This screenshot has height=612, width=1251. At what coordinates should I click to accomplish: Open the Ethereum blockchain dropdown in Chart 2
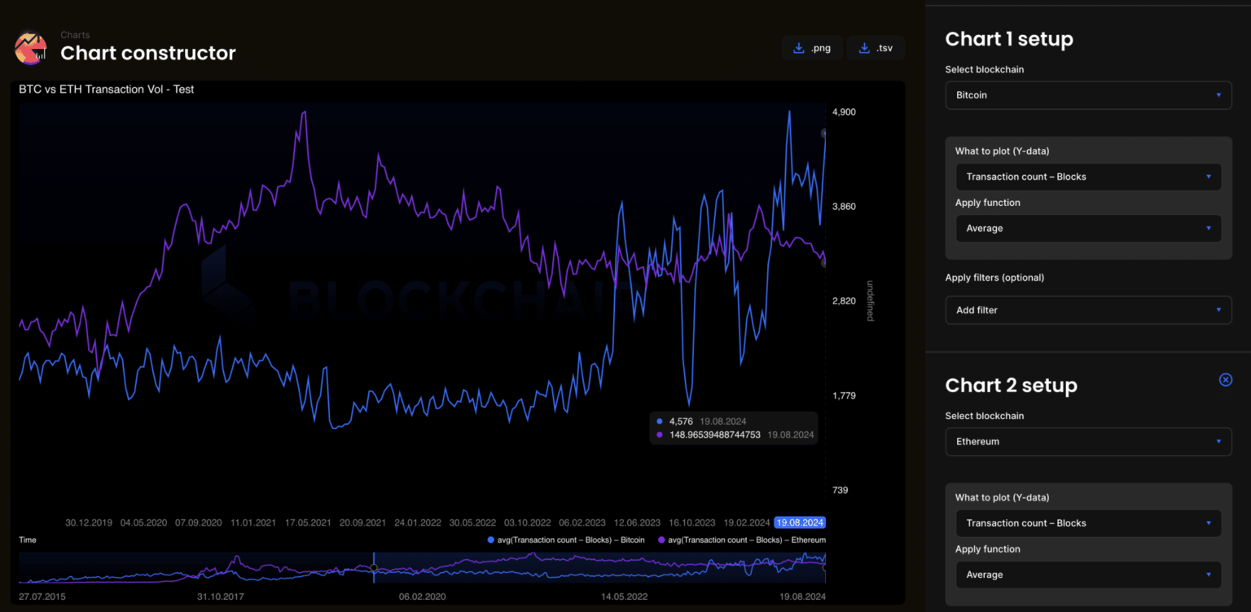click(x=1088, y=441)
